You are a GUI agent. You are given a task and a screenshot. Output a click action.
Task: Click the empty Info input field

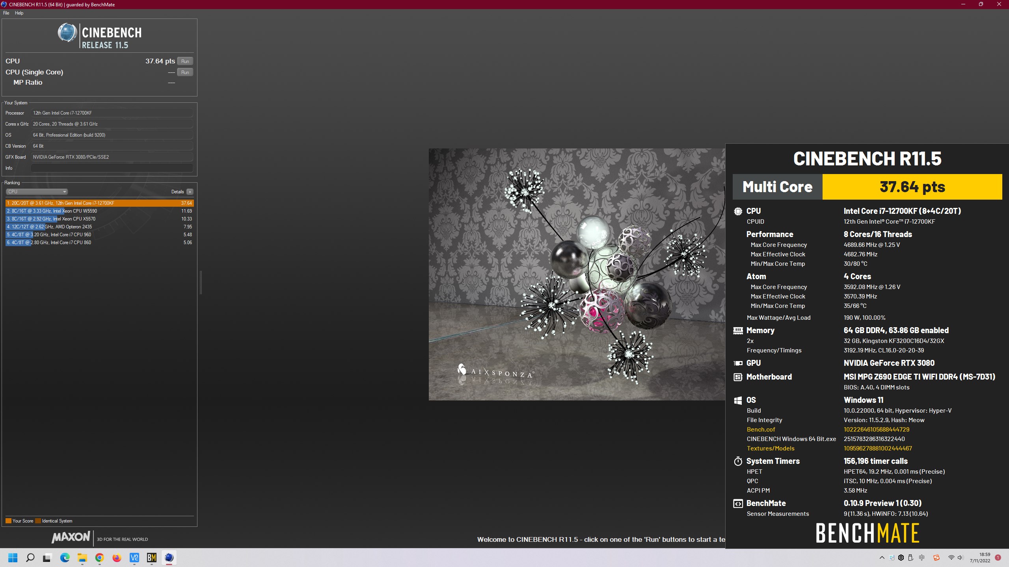point(112,168)
